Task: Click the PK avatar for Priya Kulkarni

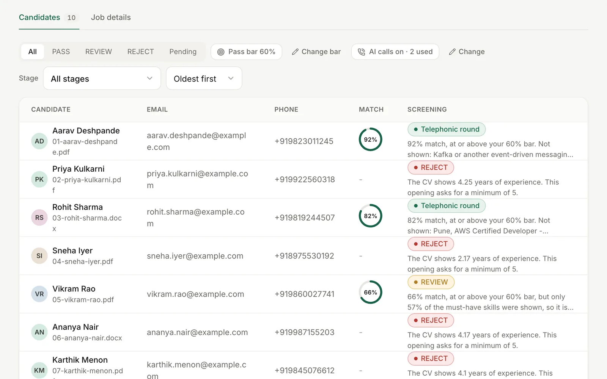Action: tap(39, 179)
